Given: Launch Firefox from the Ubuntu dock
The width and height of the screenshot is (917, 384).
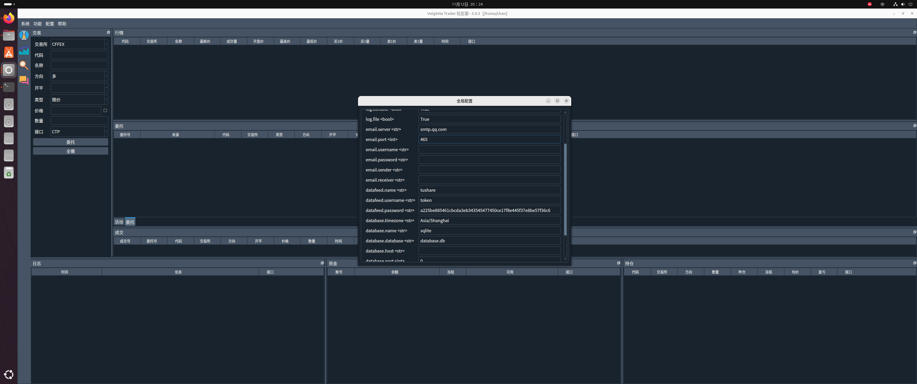Looking at the screenshot, I should [x=9, y=18].
